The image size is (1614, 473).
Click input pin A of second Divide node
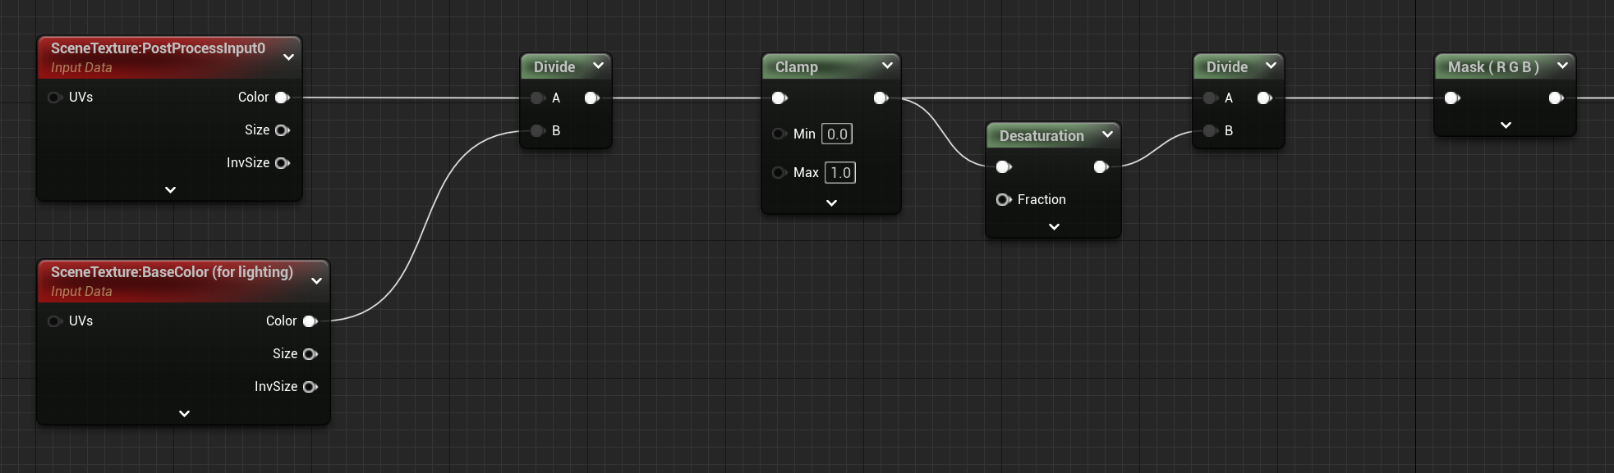(x=1211, y=98)
